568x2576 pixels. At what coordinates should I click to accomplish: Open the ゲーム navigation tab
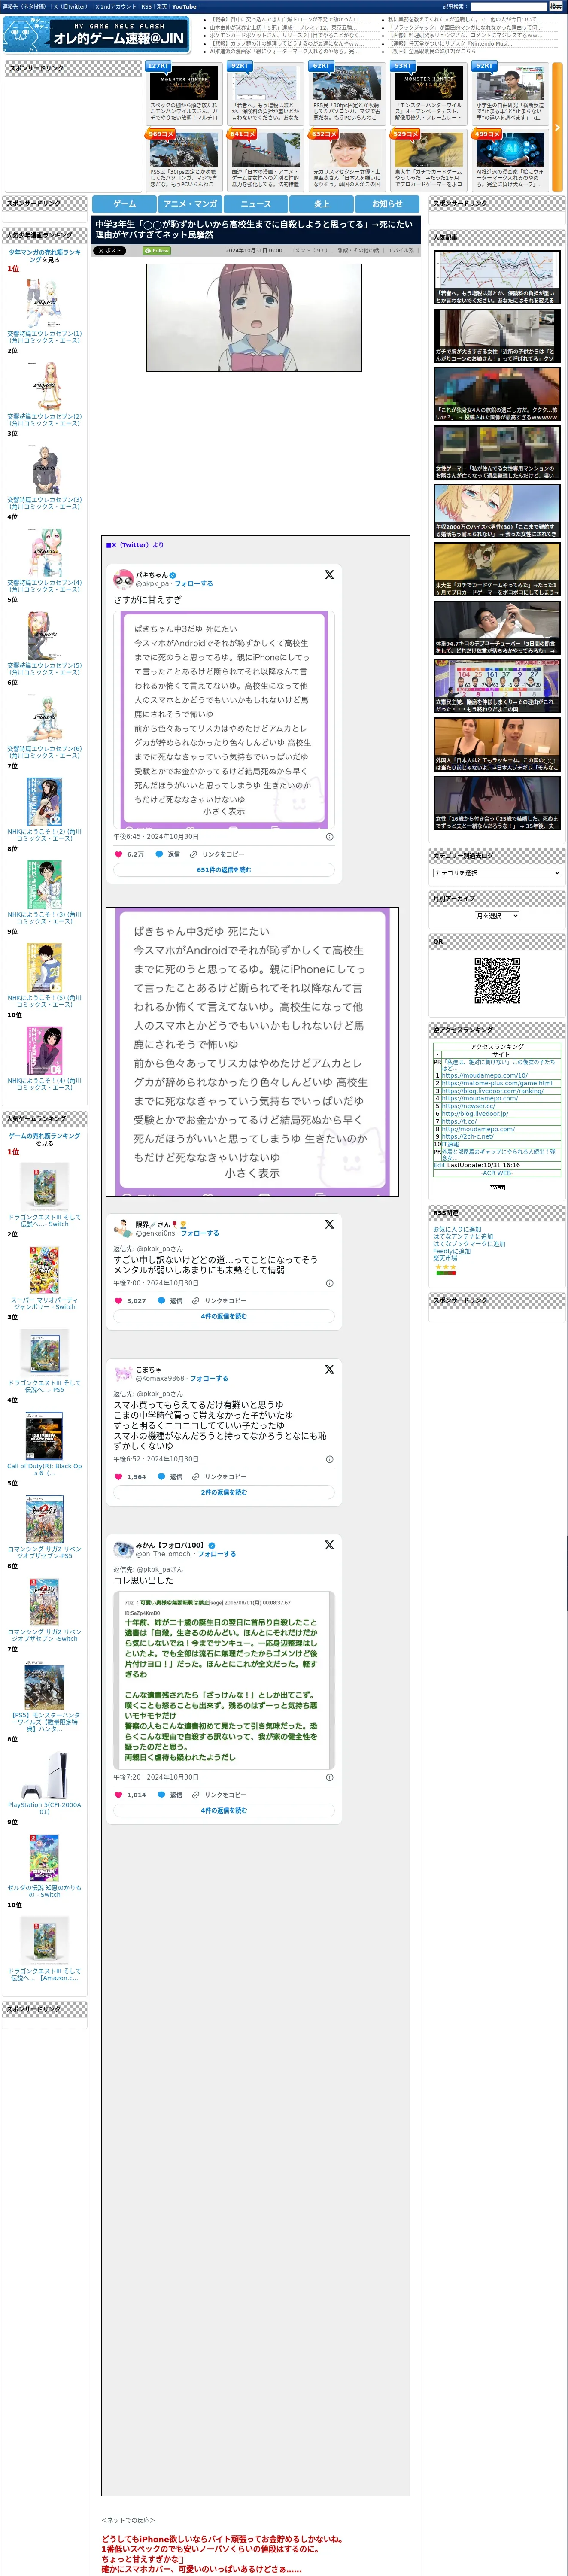[x=124, y=204]
